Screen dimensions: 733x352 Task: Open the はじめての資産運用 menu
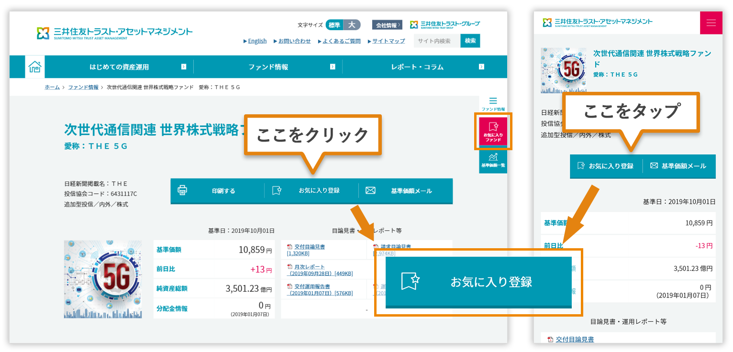point(119,67)
